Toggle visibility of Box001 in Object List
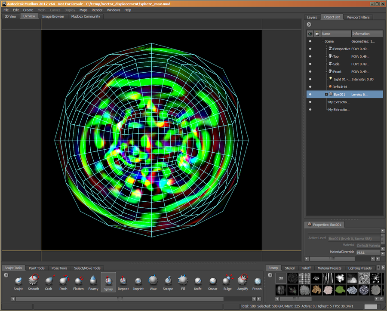This screenshot has width=387, height=311. [x=310, y=94]
